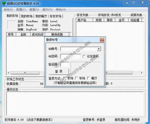This screenshot has height=124, width=150.
Task: Click the 登录帐号: 未登录 status text
Action: pos(94,120)
